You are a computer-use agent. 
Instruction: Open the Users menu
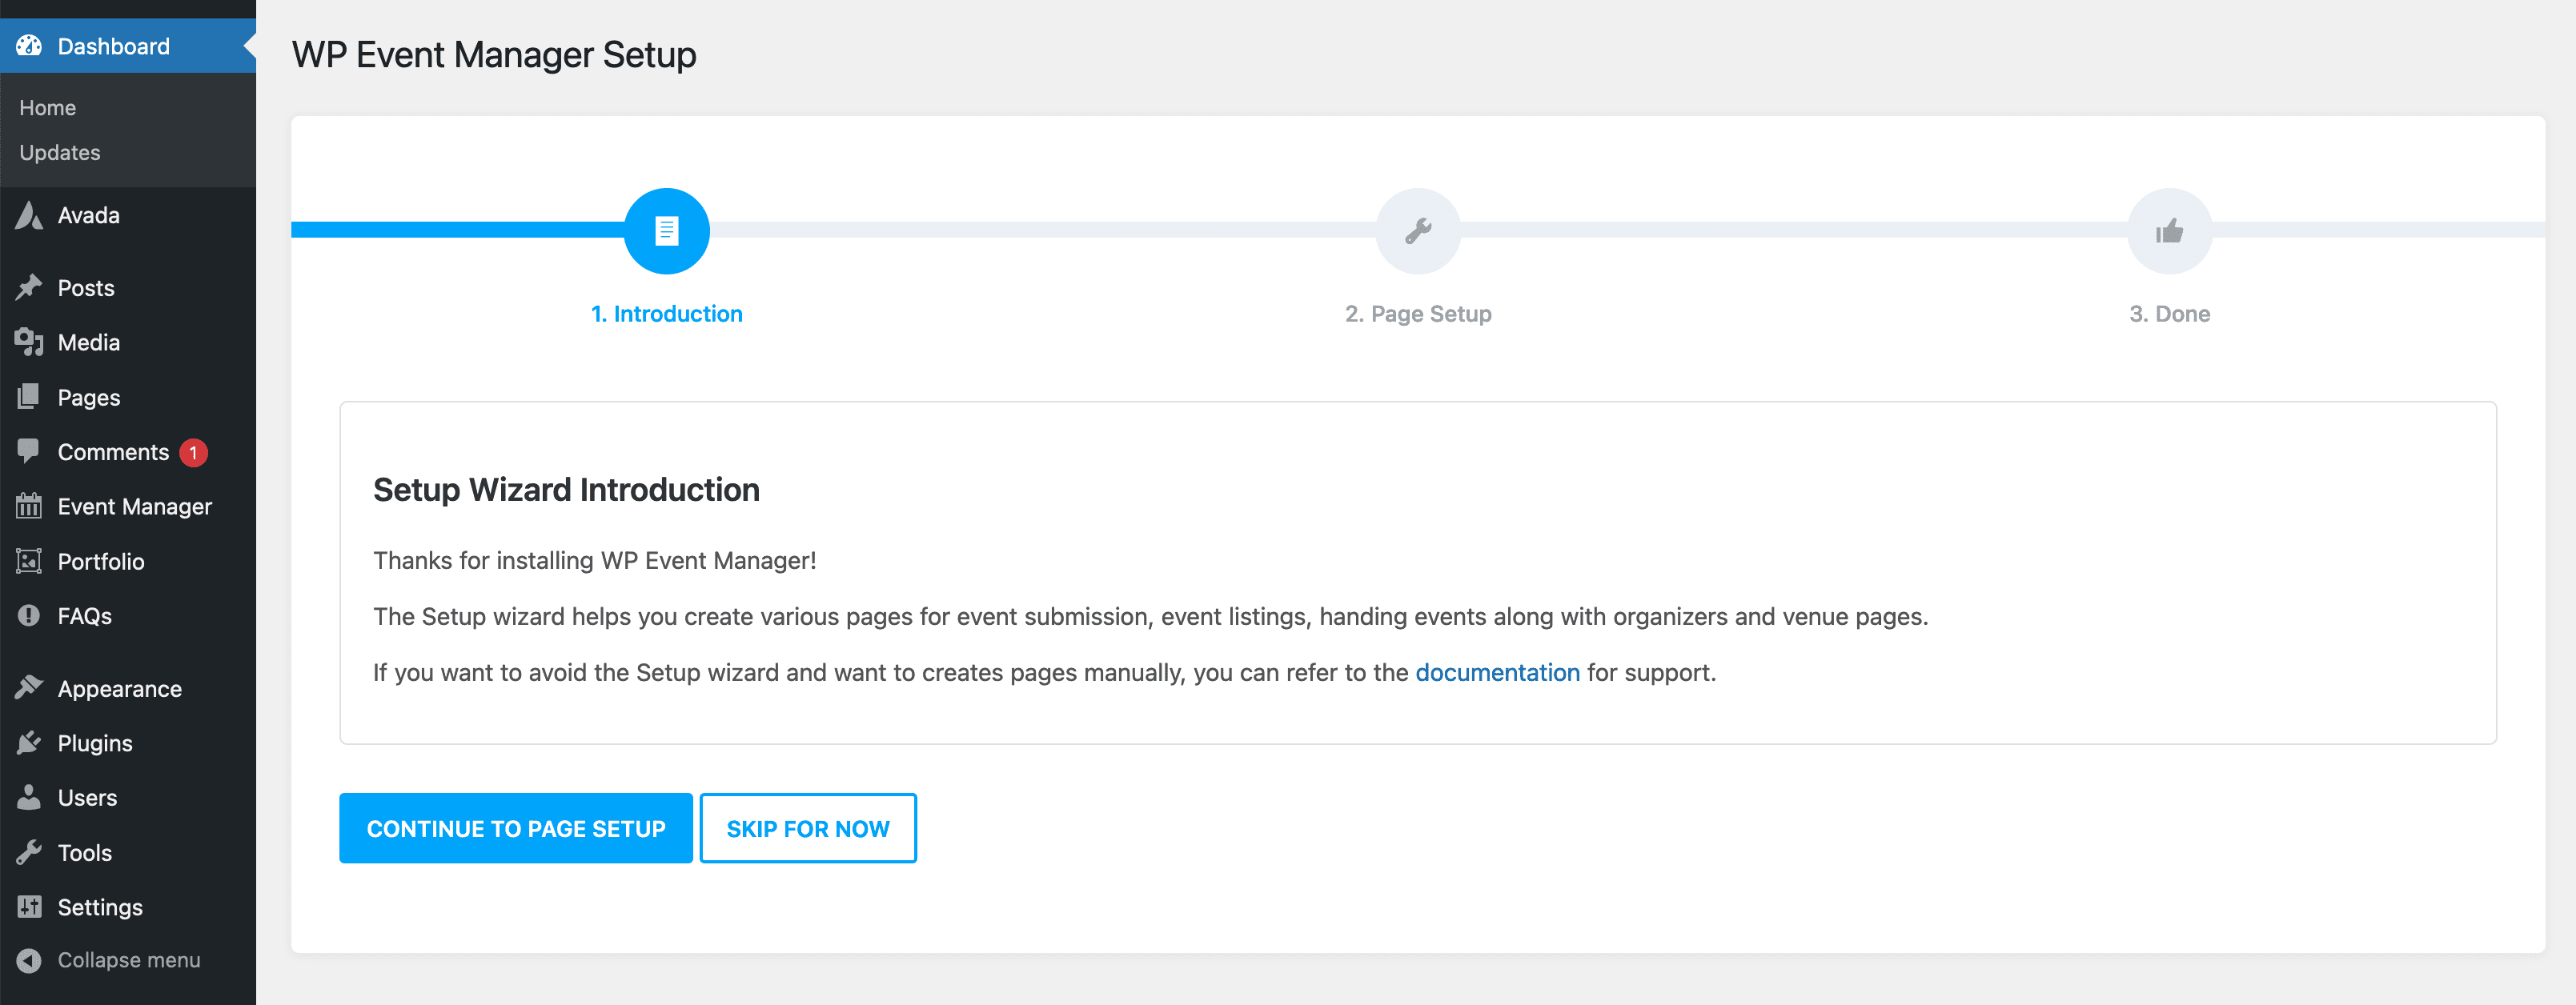coord(128,797)
